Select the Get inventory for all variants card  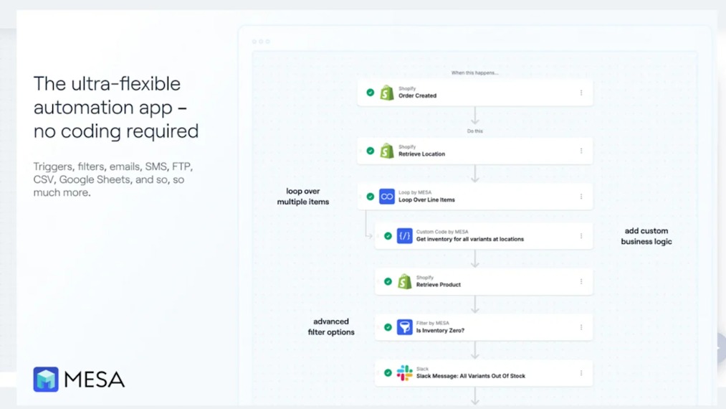pyautogui.click(x=484, y=236)
